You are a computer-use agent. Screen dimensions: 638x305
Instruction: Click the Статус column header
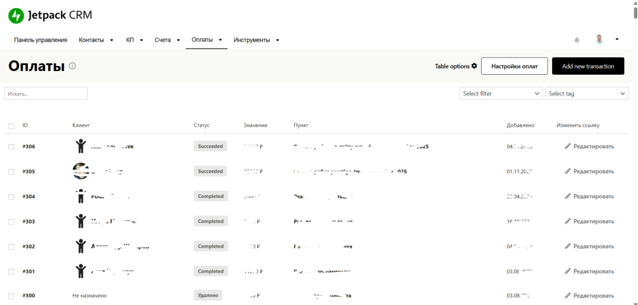pyautogui.click(x=201, y=125)
